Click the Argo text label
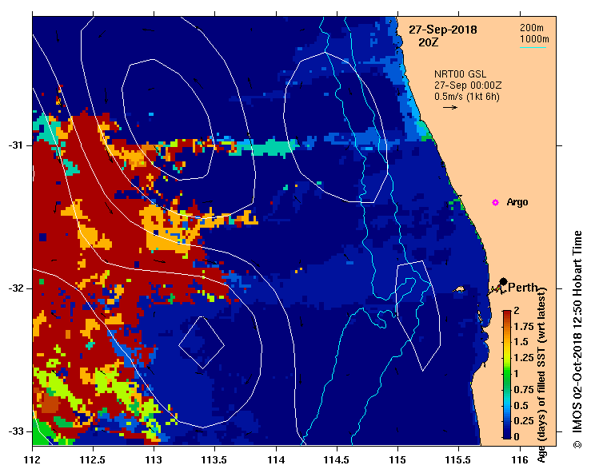The image size is (591, 473). [517, 202]
